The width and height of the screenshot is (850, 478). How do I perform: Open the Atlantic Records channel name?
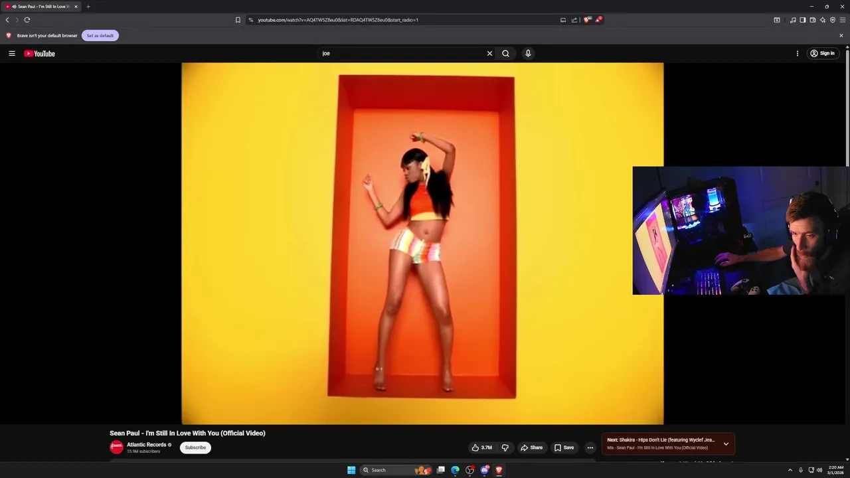[146, 445]
